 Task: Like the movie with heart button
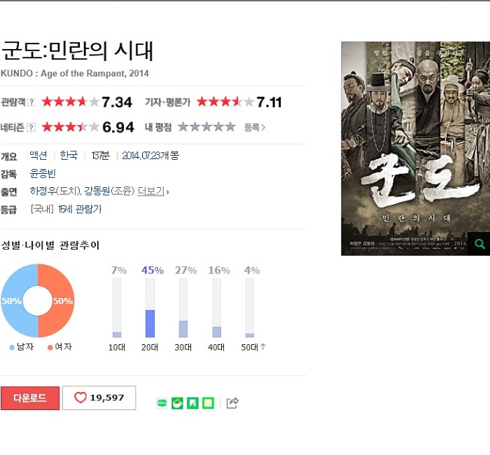(x=99, y=398)
